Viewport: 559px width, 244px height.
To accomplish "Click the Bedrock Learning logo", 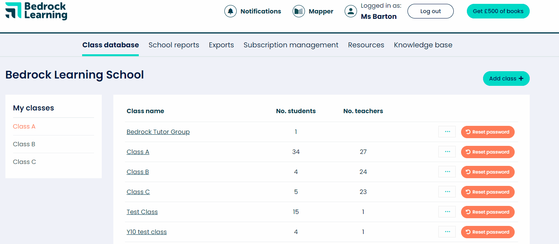I will pos(36,11).
